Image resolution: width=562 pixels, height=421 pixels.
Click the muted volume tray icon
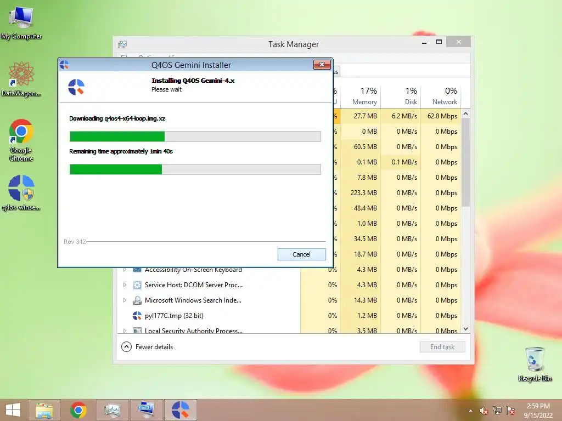(x=484, y=411)
